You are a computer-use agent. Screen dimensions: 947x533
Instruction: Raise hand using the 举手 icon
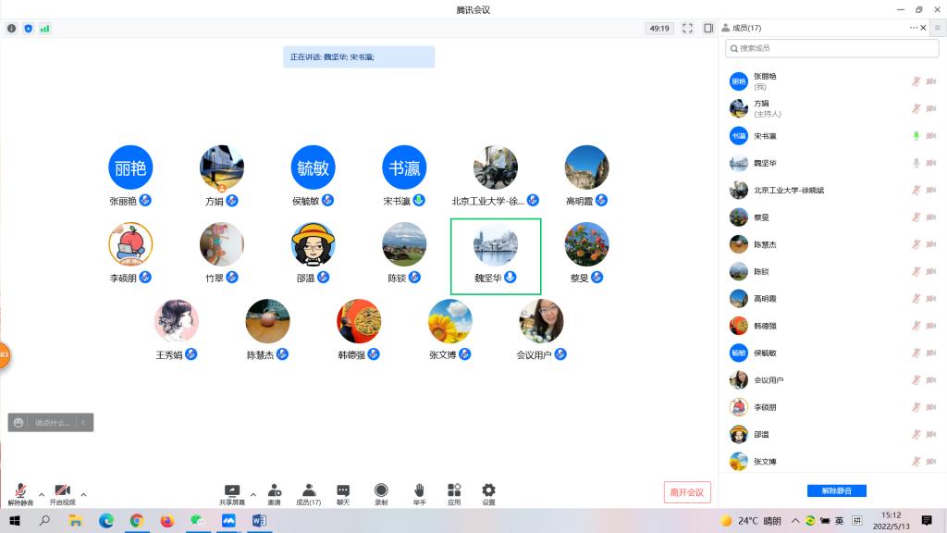[x=419, y=490]
